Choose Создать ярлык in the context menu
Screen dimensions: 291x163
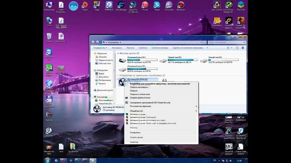[161, 137]
